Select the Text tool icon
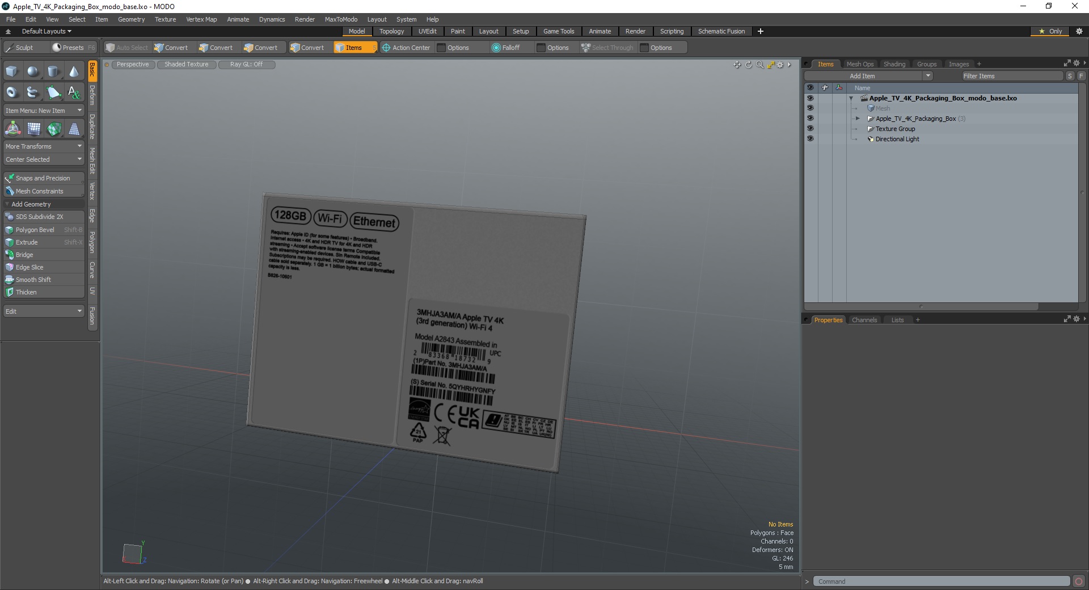 (74, 92)
